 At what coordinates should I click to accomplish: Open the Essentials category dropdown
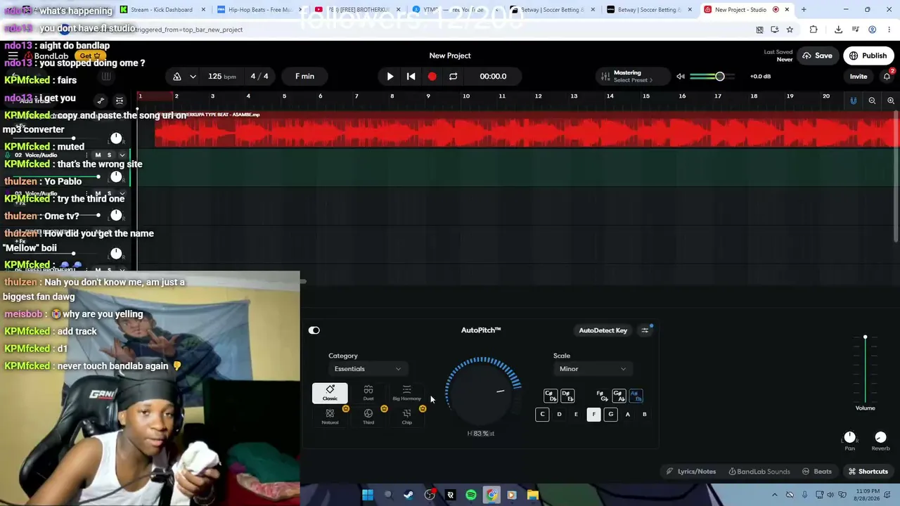[368, 369]
